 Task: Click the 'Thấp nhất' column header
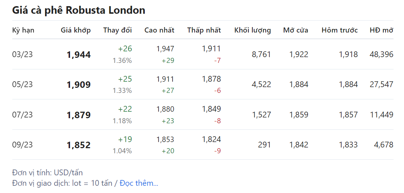[x=204, y=30]
